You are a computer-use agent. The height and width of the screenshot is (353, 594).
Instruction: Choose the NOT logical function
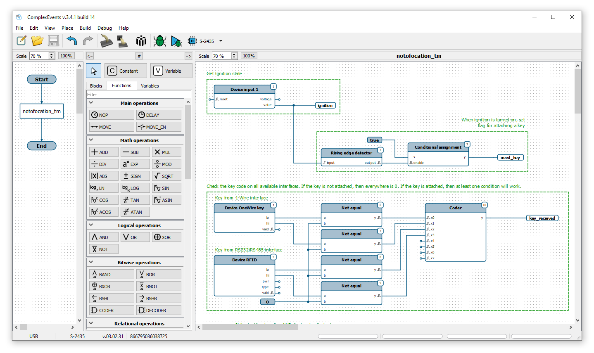point(104,249)
